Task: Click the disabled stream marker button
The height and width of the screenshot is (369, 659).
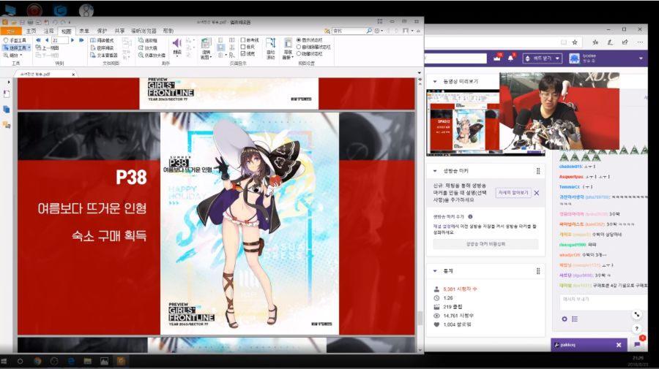Action: pos(486,243)
